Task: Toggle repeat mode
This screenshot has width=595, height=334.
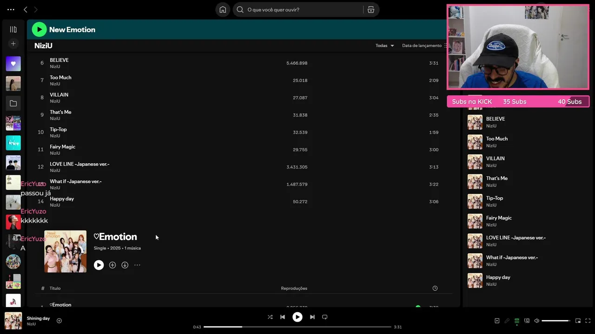Action: (x=325, y=317)
